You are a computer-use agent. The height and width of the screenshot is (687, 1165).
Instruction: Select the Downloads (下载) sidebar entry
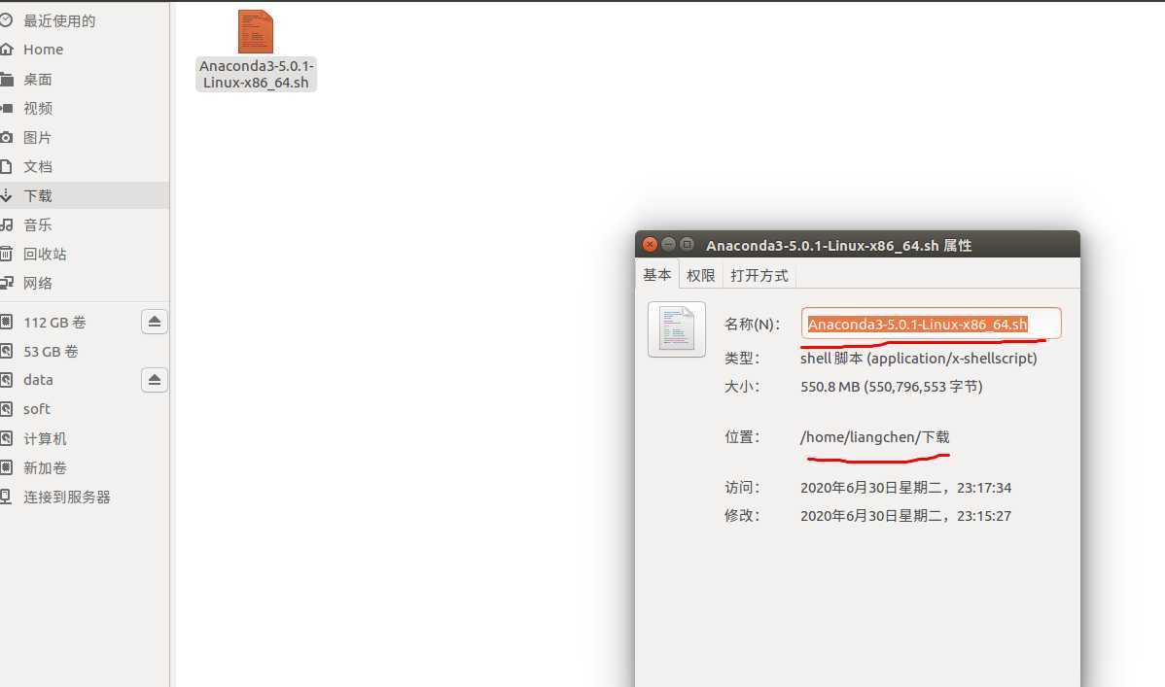(x=84, y=195)
